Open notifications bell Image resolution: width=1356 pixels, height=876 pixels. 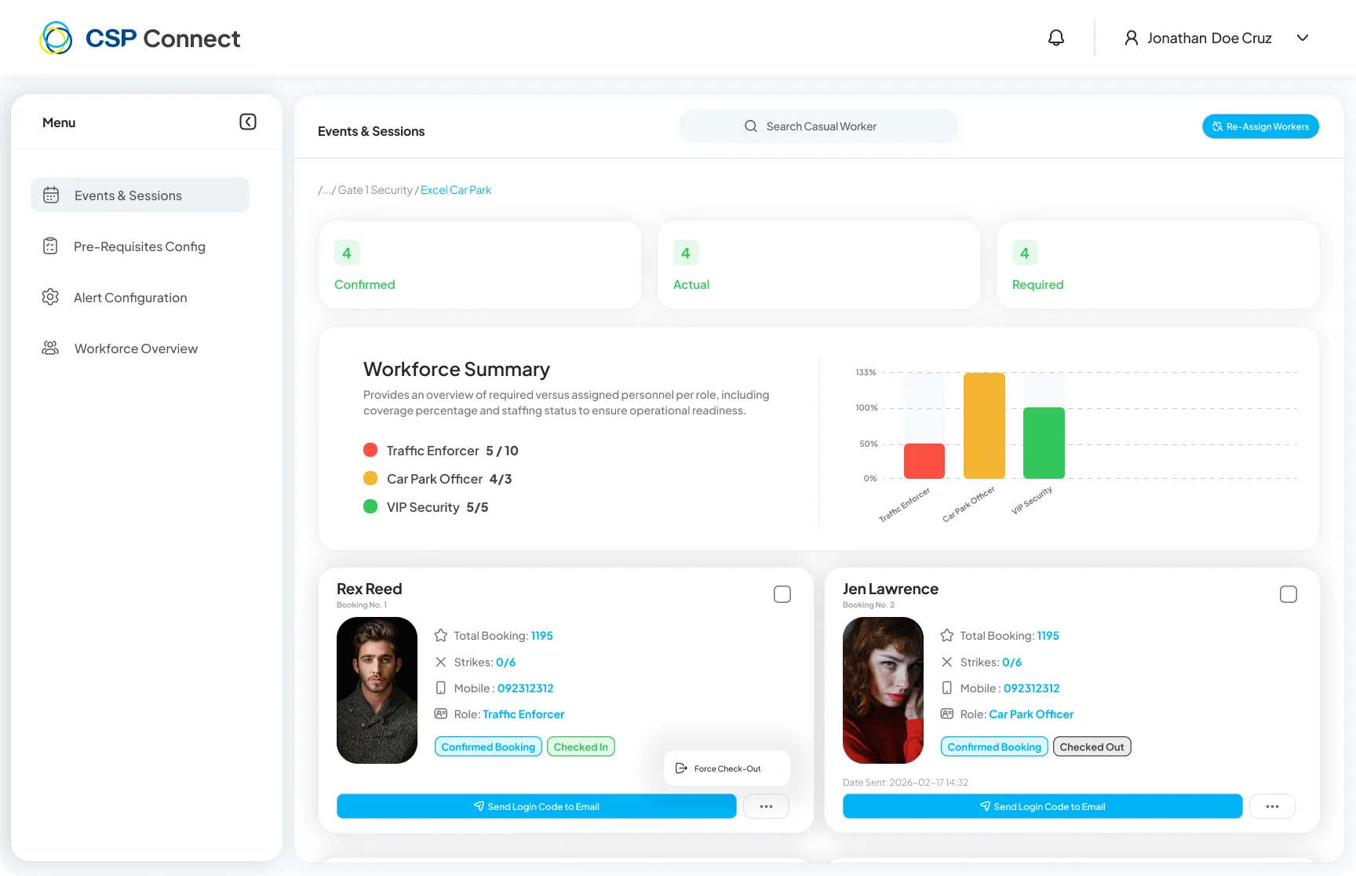(1056, 38)
